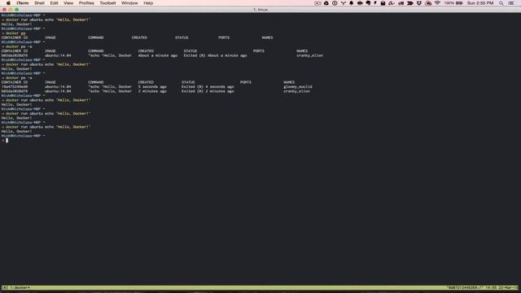
Task: Click the yellow minimize window button
Action: coord(11,10)
